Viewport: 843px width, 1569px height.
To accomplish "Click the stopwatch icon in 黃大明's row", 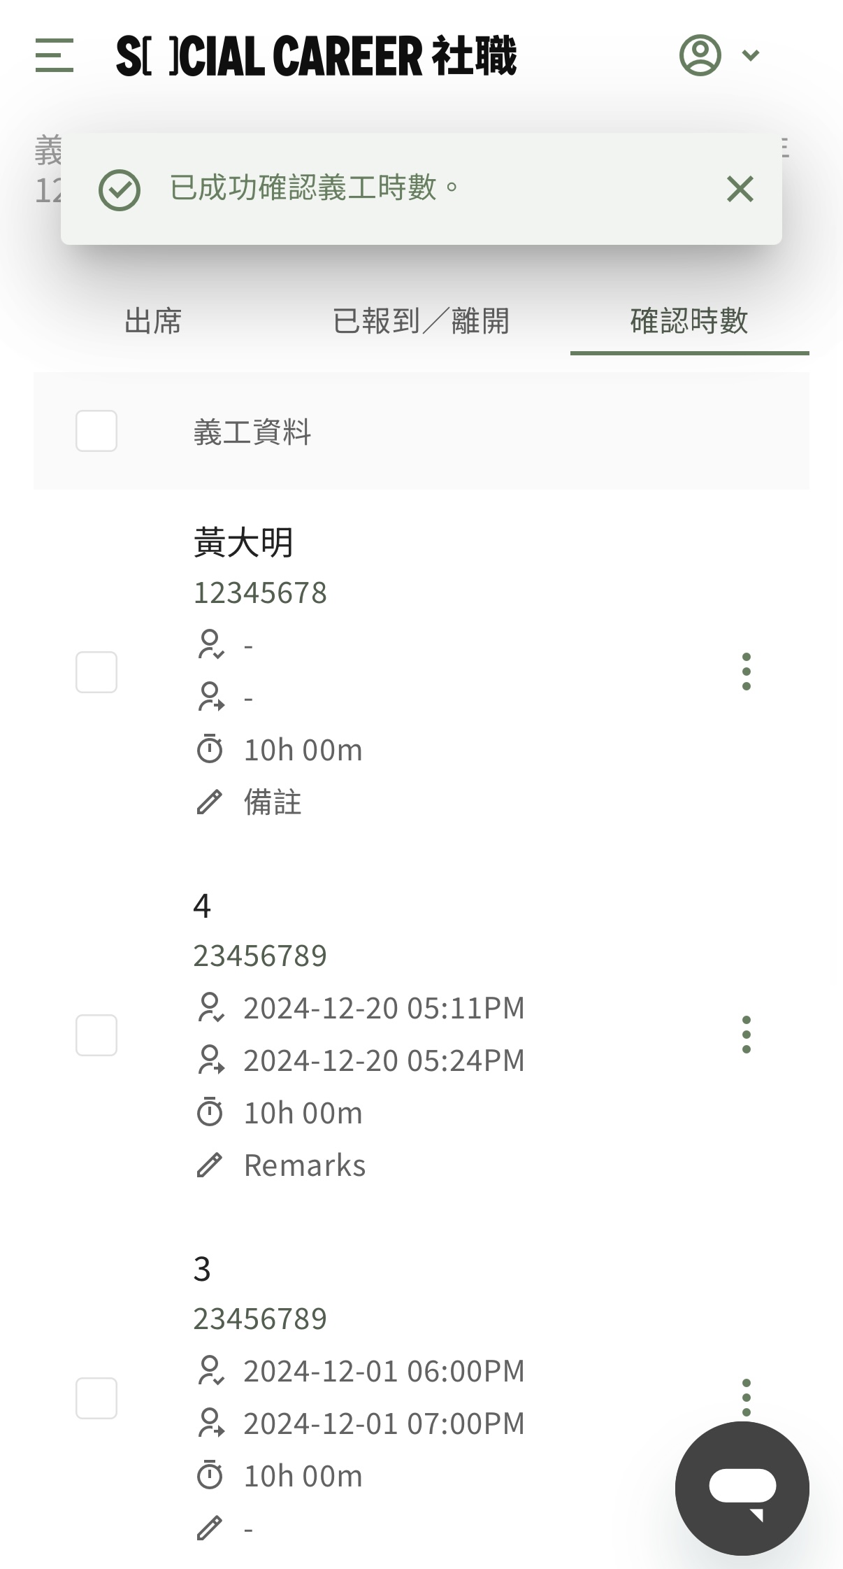I will tap(210, 749).
